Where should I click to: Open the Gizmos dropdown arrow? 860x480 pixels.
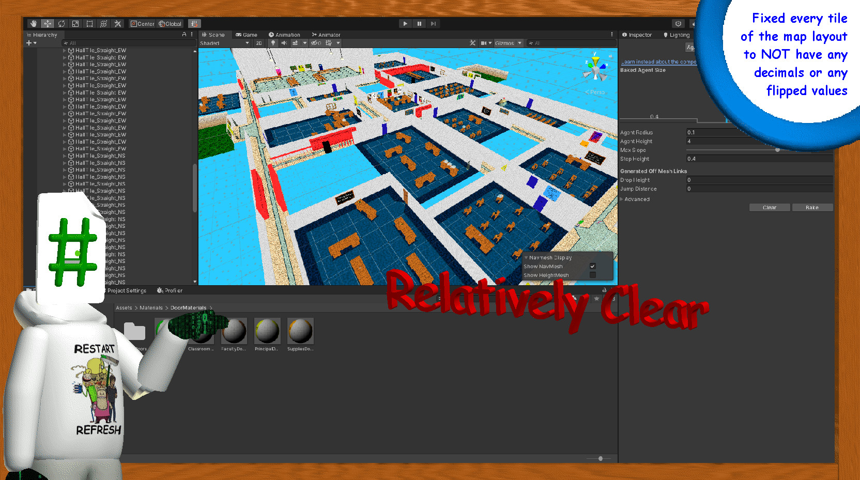pyautogui.click(x=520, y=43)
